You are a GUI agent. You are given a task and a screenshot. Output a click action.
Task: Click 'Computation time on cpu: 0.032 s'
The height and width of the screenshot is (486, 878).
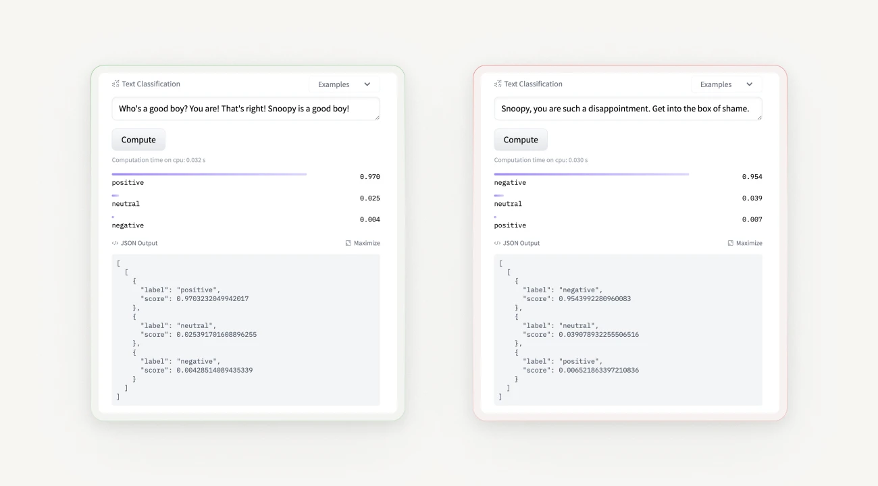click(159, 161)
